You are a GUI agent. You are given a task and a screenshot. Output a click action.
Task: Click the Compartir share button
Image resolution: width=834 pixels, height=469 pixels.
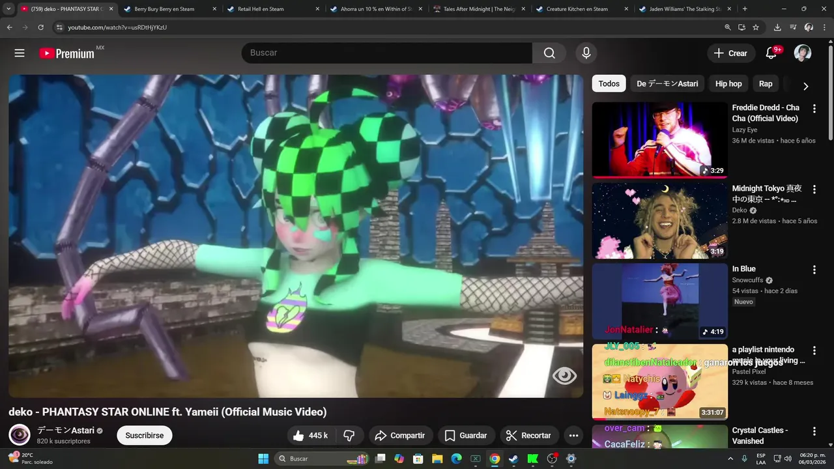(x=400, y=435)
